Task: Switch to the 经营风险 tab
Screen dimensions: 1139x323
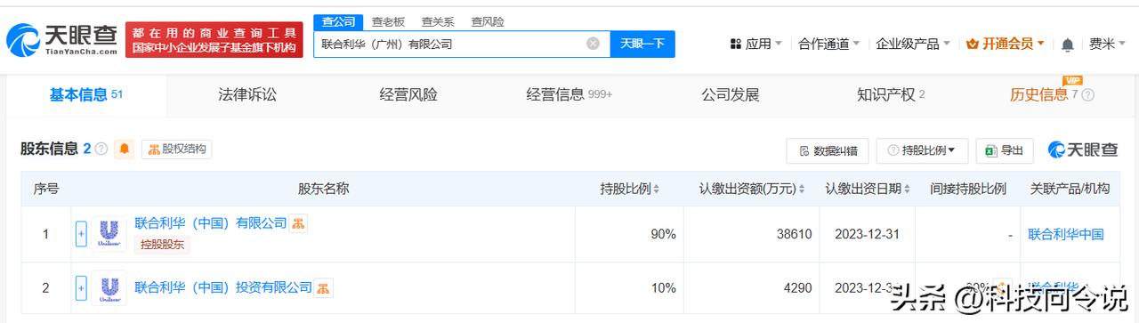Action: (x=408, y=94)
